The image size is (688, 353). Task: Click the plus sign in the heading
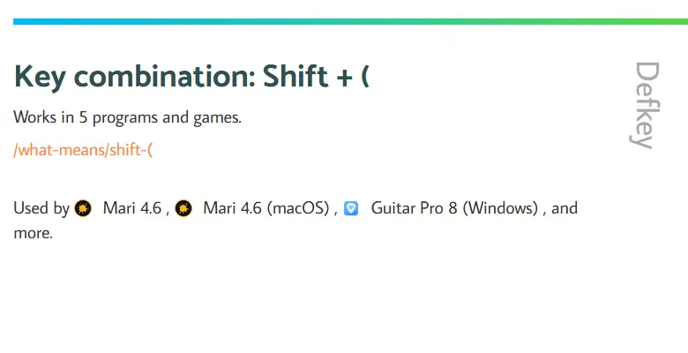point(344,78)
